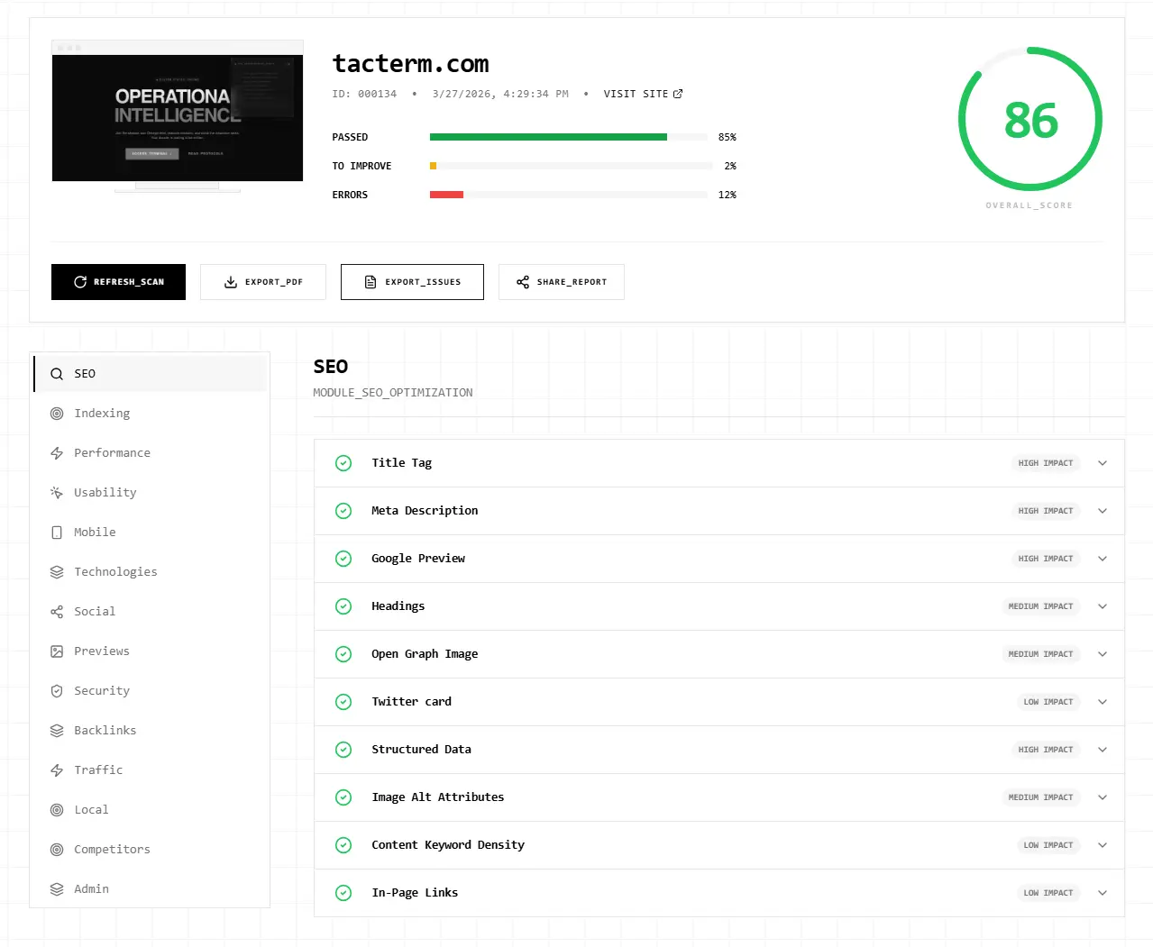Click the green check icon beside Structured Data

[343, 750]
